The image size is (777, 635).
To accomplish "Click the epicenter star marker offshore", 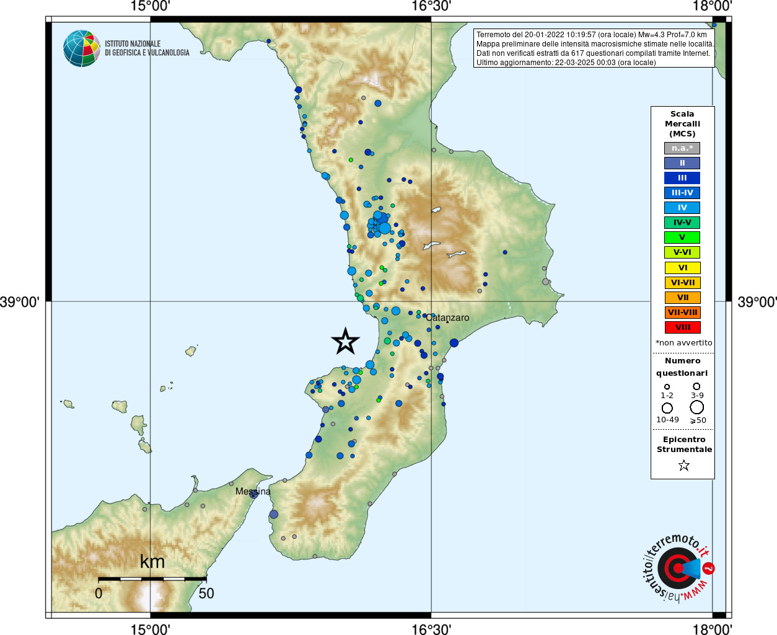I will (345, 341).
